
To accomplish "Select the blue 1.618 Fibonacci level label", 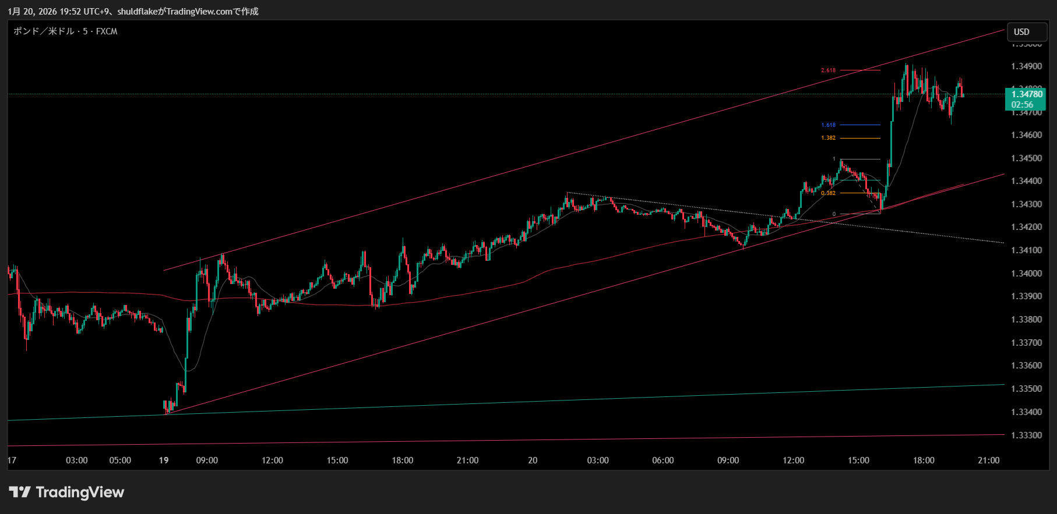I will click(828, 125).
